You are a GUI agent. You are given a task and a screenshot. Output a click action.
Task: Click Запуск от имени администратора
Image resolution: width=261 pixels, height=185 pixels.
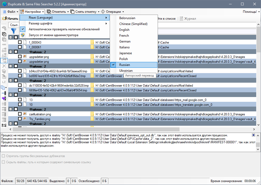coord(64,35)
